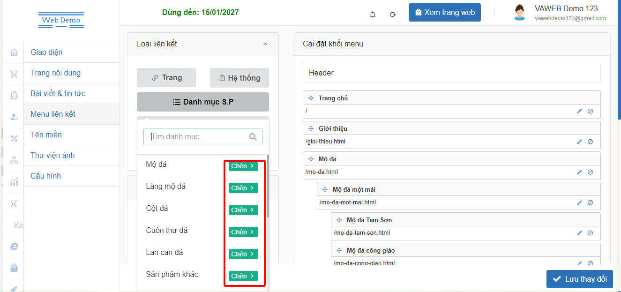Click the user avatar picture
The width and height of the screenshot is (621, 292).
click(519, 13)
